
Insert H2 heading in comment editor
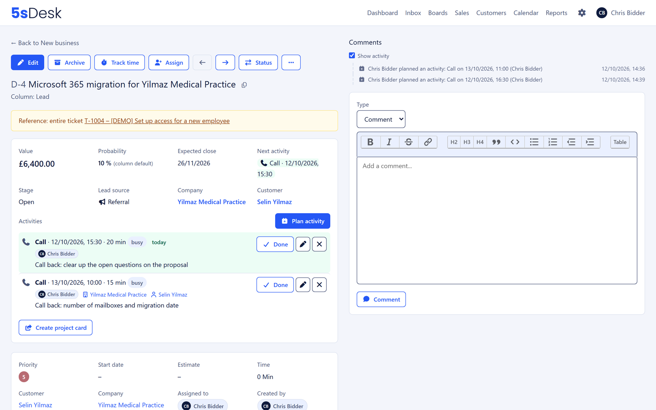(454, 142)
